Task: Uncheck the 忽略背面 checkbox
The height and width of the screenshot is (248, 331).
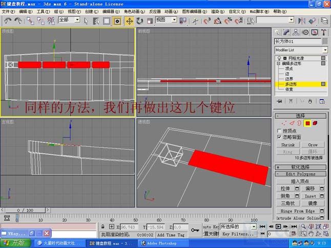Action: click(x=279, y=137)
